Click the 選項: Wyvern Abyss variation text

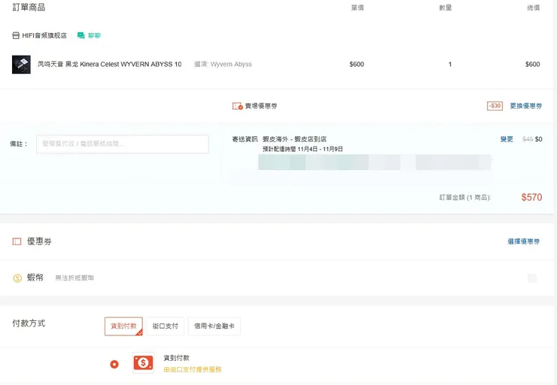[223, 64]
